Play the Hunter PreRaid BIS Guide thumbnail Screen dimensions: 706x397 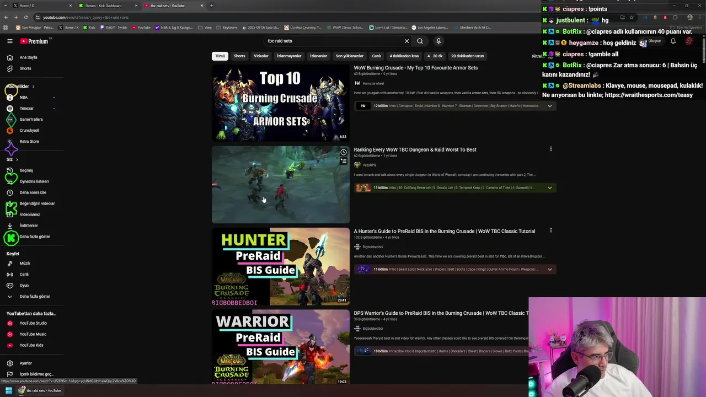(x=281, y=266)
